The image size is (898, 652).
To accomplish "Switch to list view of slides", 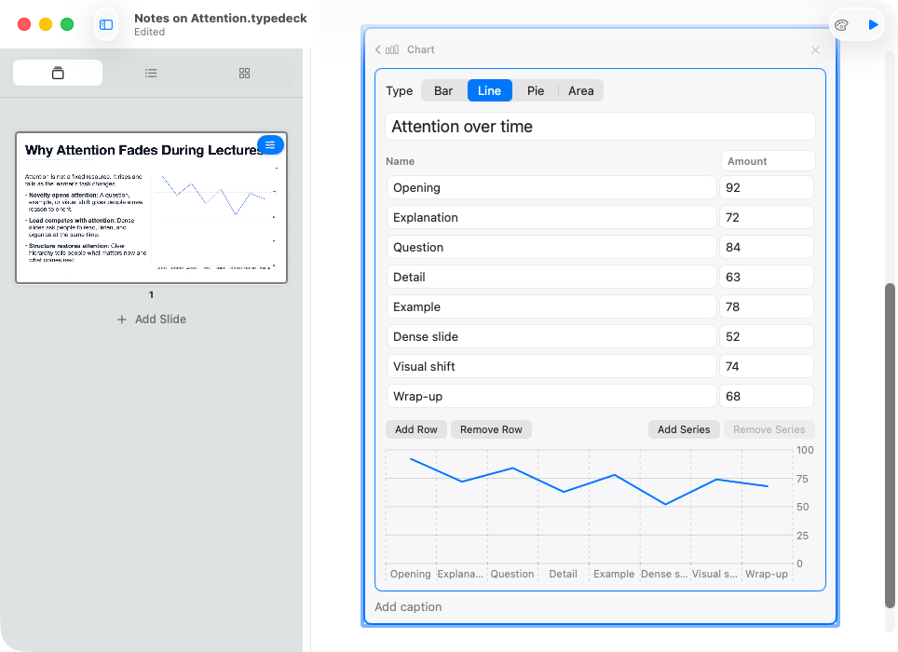I will [x=150, y=73].
